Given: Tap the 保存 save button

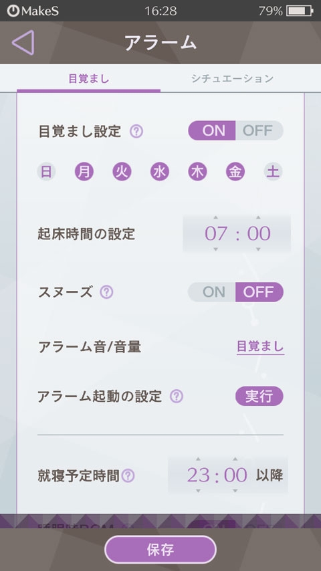Looking at the screenshot, I should (x=160, y=550).
